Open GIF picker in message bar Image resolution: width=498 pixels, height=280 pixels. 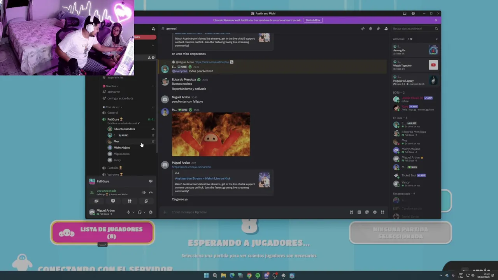click(x=359, y=212)
